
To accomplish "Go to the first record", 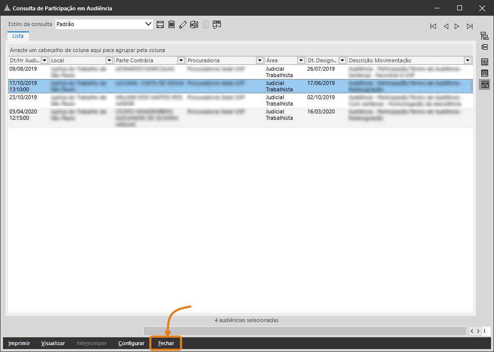I will 433,27.
